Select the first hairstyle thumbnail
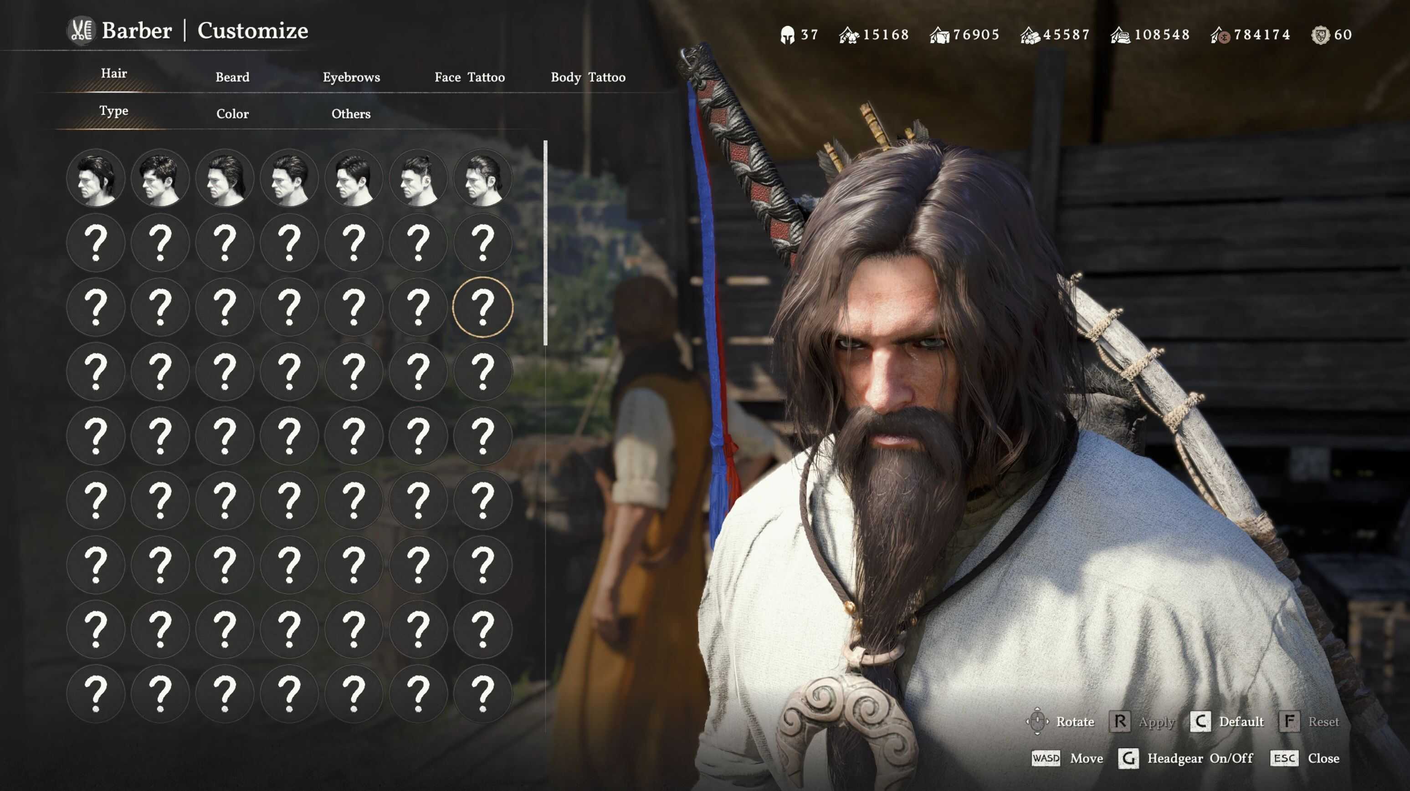 (96, 179)
